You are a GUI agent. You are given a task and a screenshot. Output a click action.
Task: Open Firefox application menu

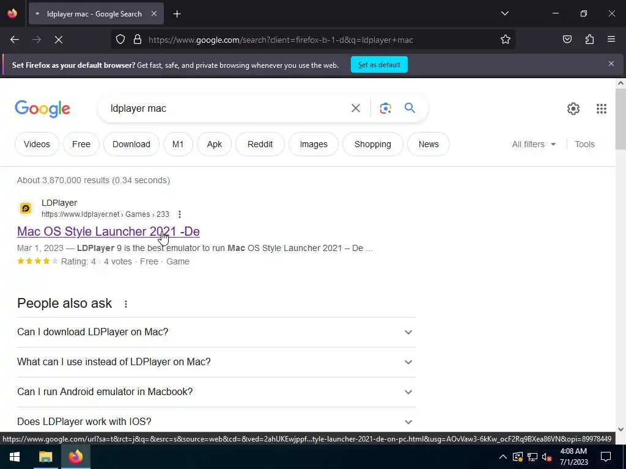tap(611, 40)
